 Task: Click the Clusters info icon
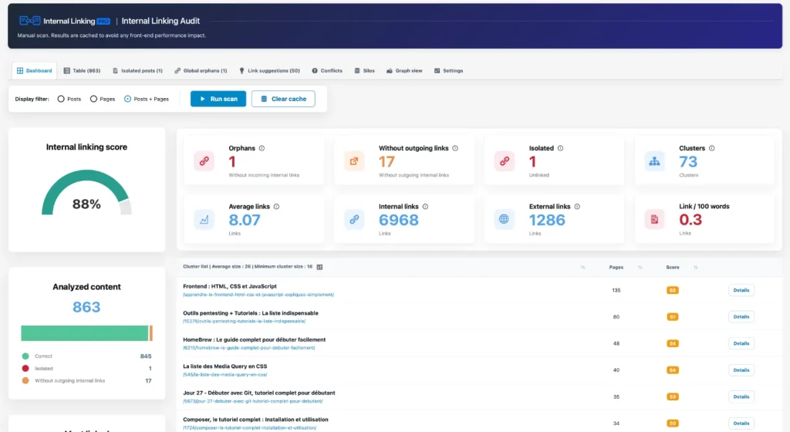pyautogui.click(x=712, y=148)
